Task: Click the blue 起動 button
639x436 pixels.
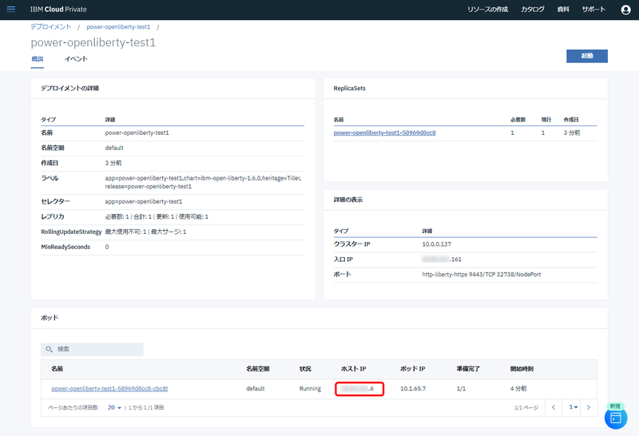Action: [587, 56]
